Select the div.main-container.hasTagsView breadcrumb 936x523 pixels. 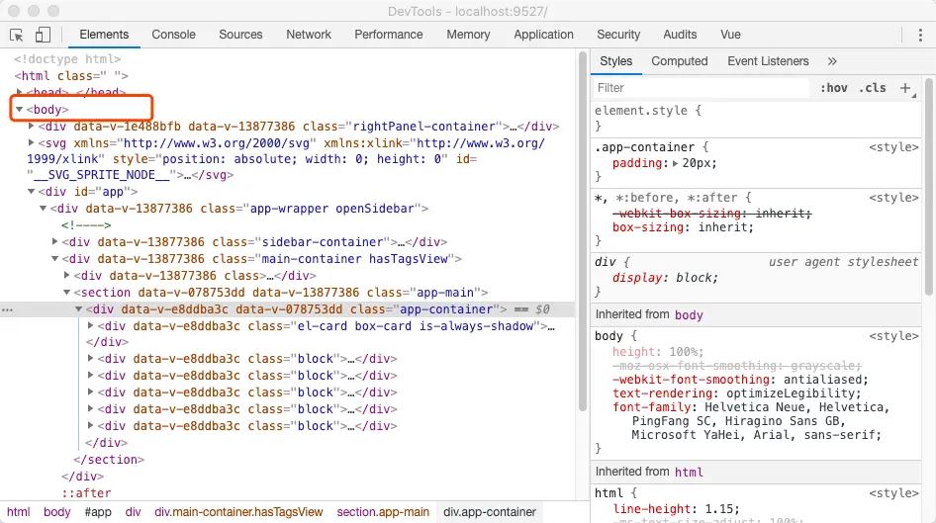pos(238,512)
